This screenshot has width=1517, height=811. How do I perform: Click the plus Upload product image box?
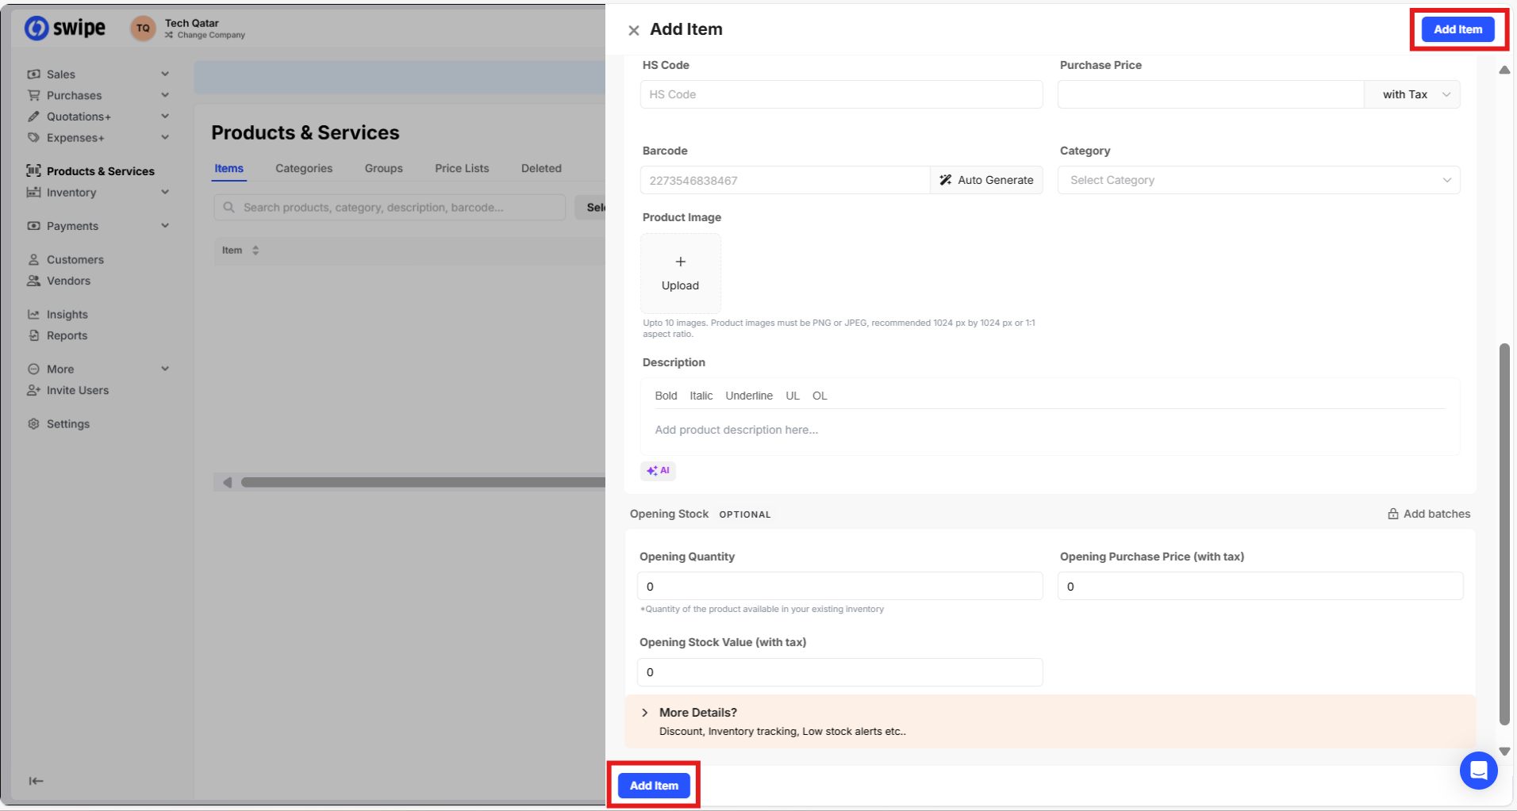point(680,273)
